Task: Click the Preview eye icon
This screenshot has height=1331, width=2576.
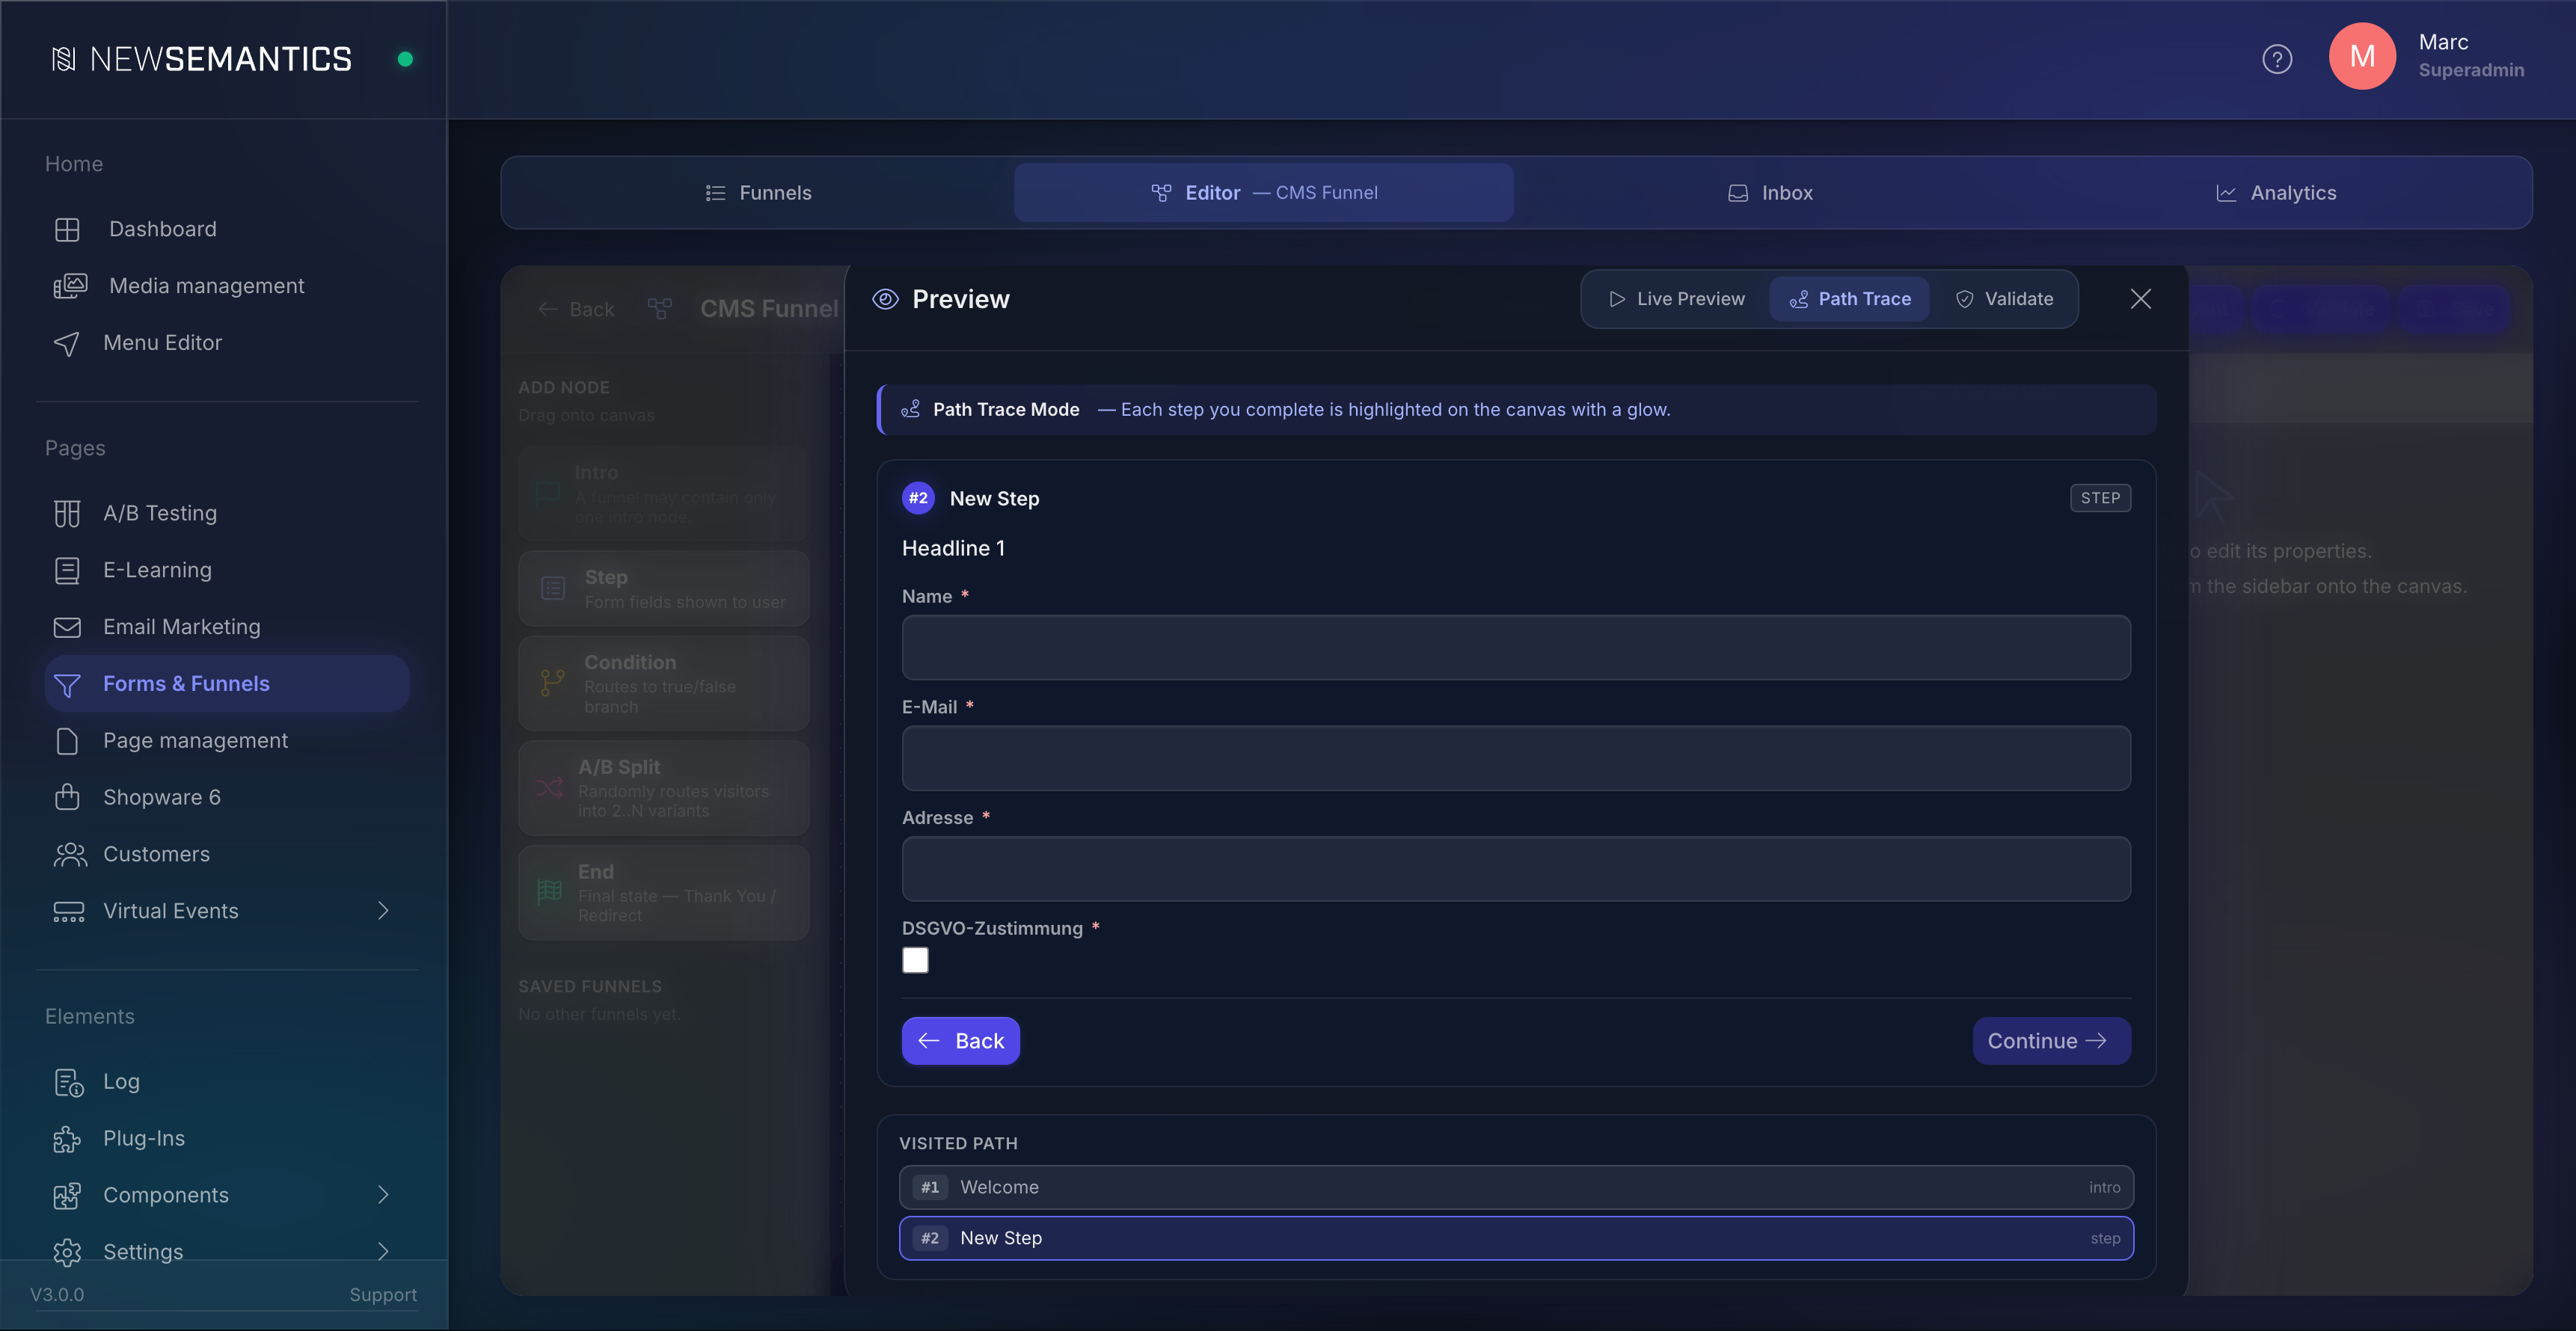Action: 885,299
